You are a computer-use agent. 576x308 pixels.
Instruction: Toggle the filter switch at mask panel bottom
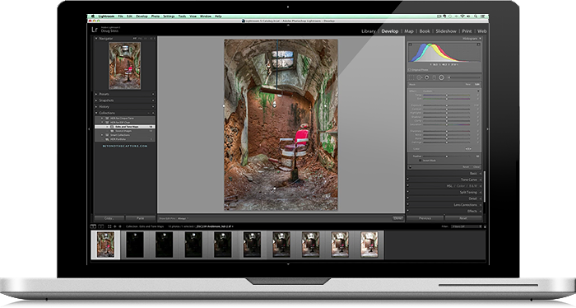[410, 167]
